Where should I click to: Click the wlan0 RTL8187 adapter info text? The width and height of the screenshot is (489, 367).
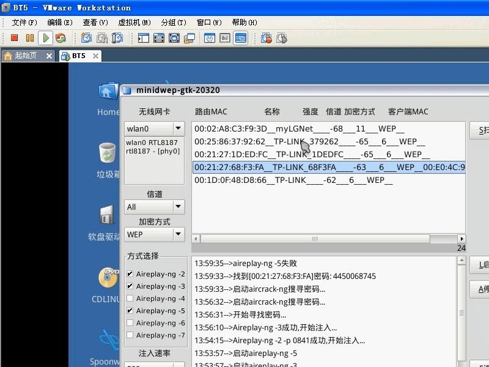point(153,147)
